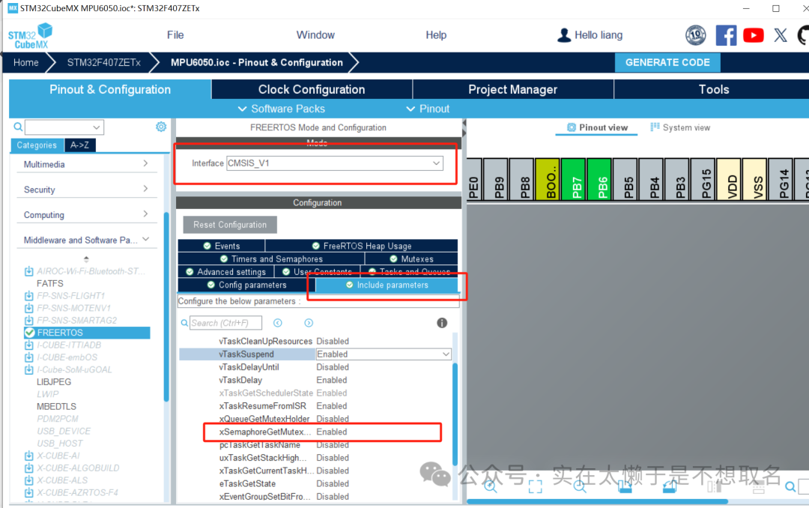The height and width of the screenshot is (508, 809).
Task: Open the Config parameters tab
Action: (x=246, y=285)
